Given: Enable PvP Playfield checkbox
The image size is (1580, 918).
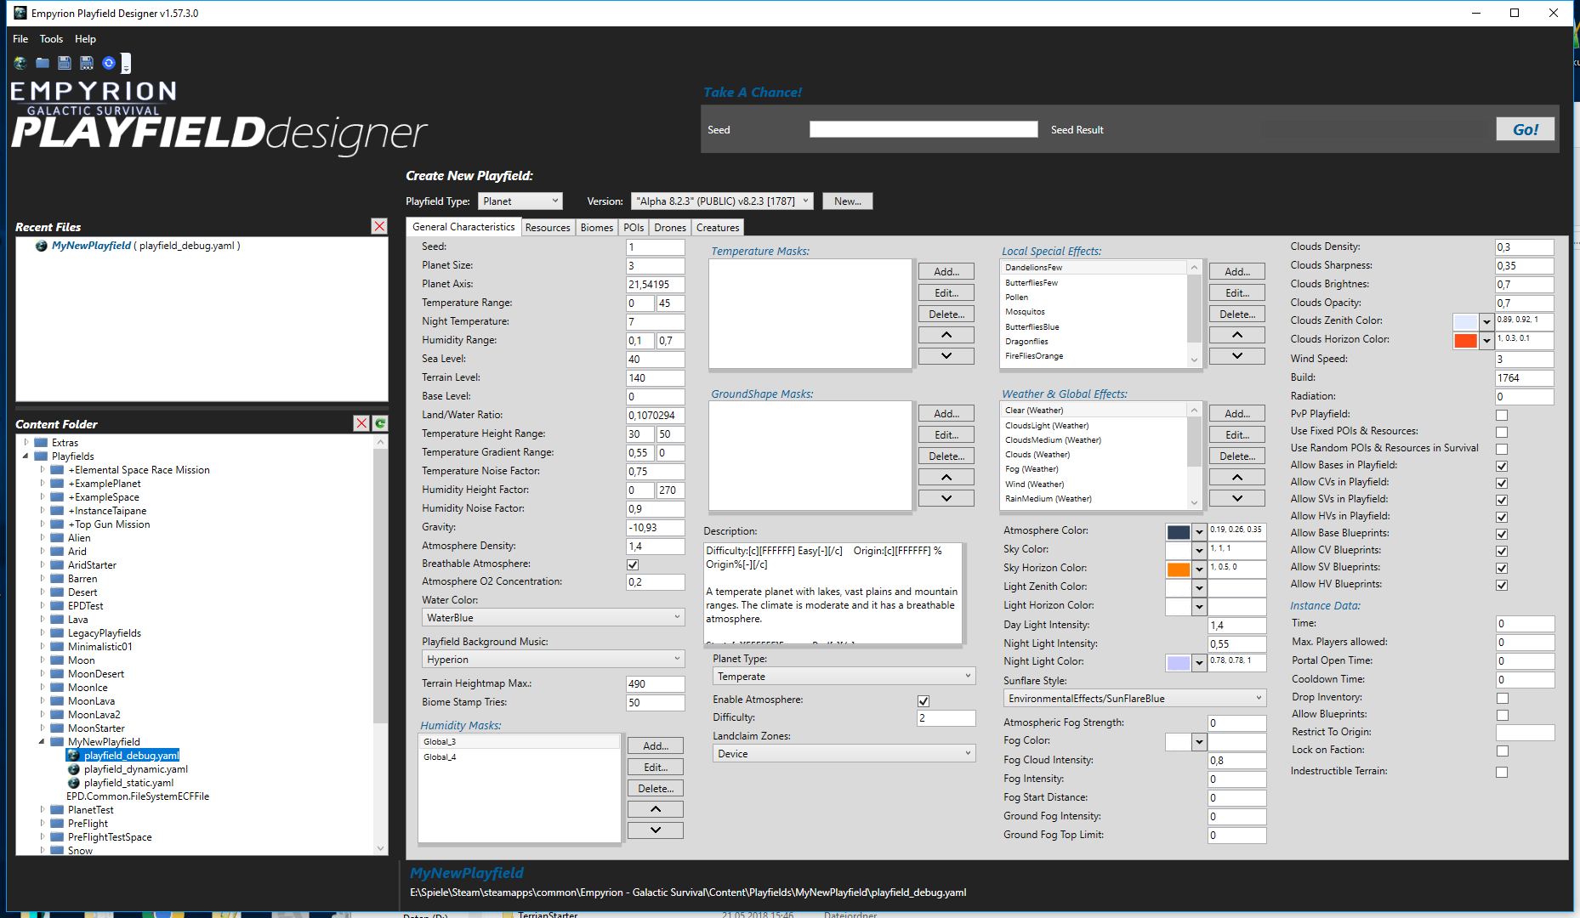Looking at the screenshot, I should click(1502, 415).
